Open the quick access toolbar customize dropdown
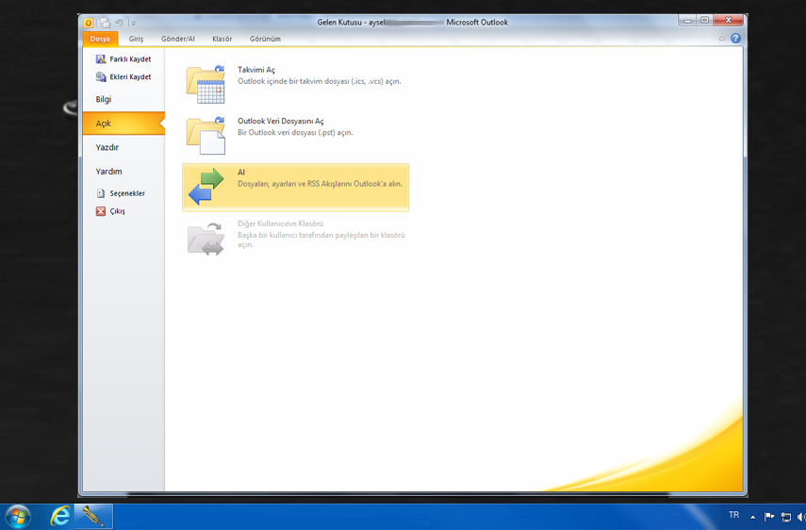Screen dimensions: 806x530 click(133, 24)
